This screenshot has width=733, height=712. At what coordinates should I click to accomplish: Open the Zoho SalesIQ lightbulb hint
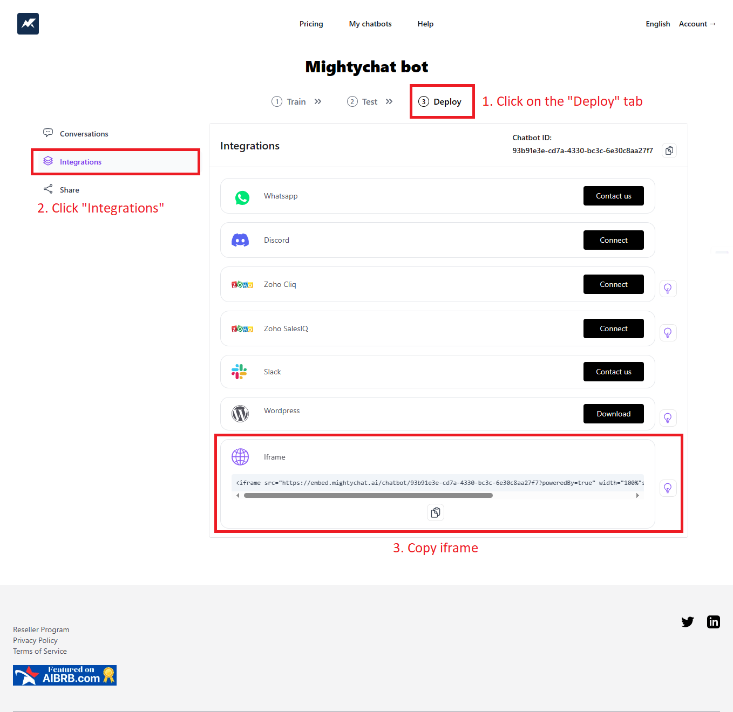coord(668,333)
